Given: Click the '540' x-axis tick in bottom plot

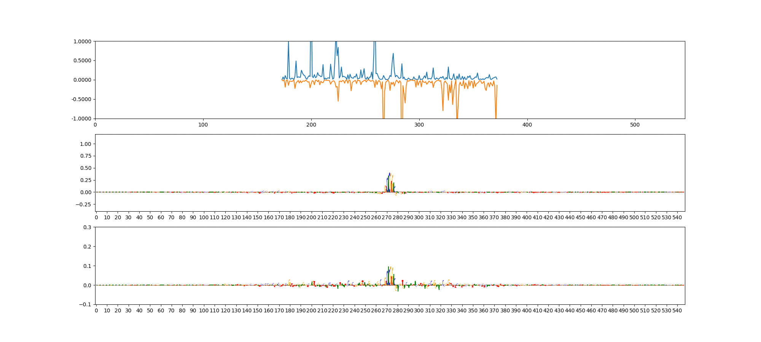Looking at the screenshot, I should pyautogui.click(x=677, y=310).
